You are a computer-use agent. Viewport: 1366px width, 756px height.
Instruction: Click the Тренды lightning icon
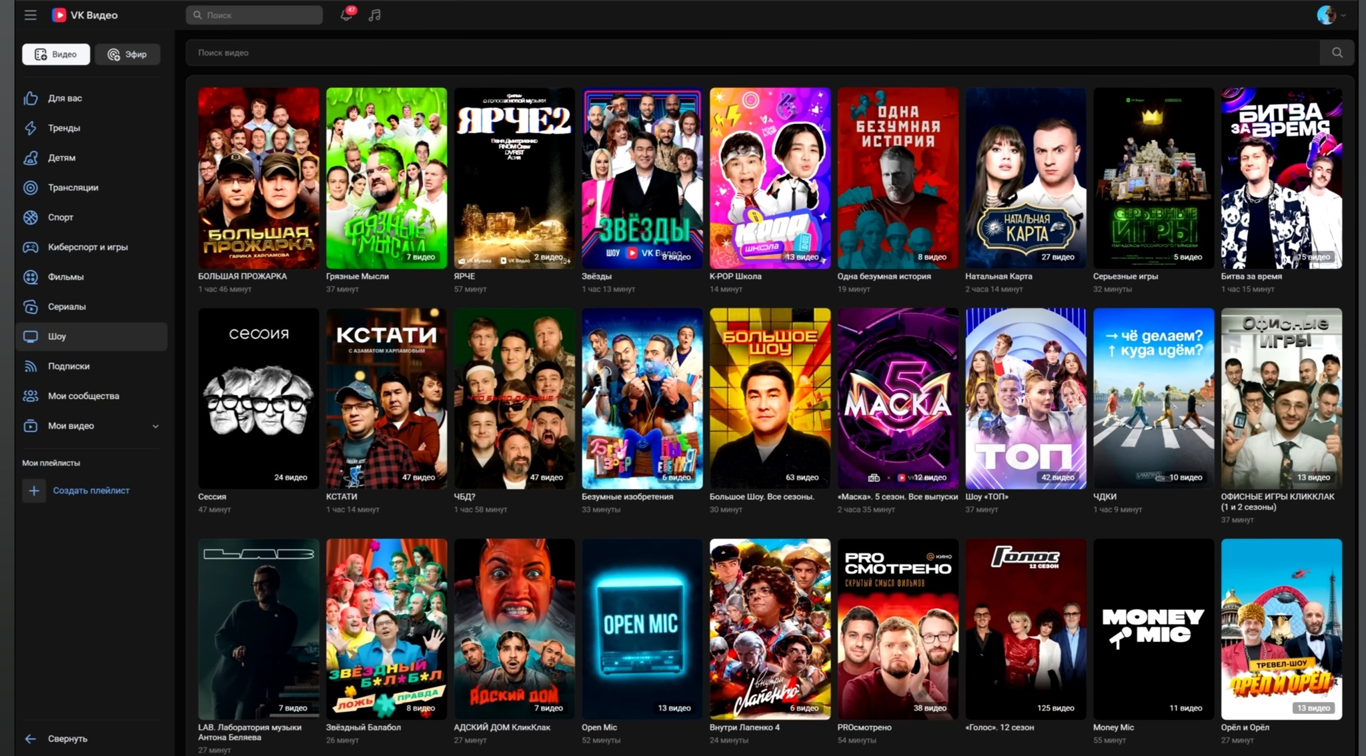[31, 128]
